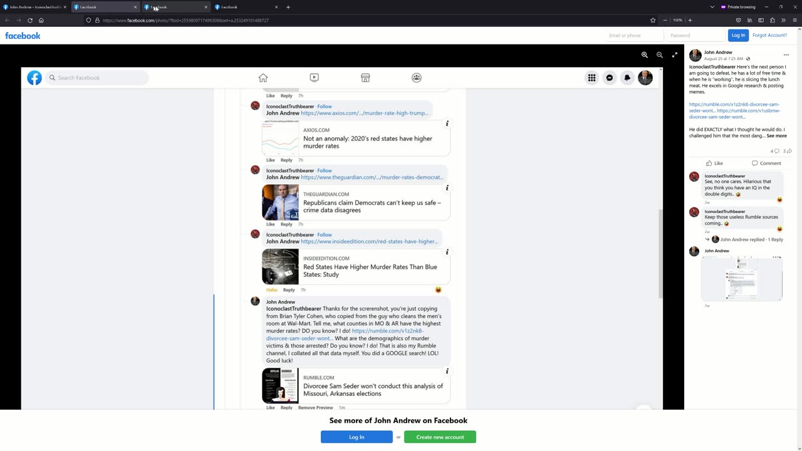Click the header Log In button

coord(738,35)
